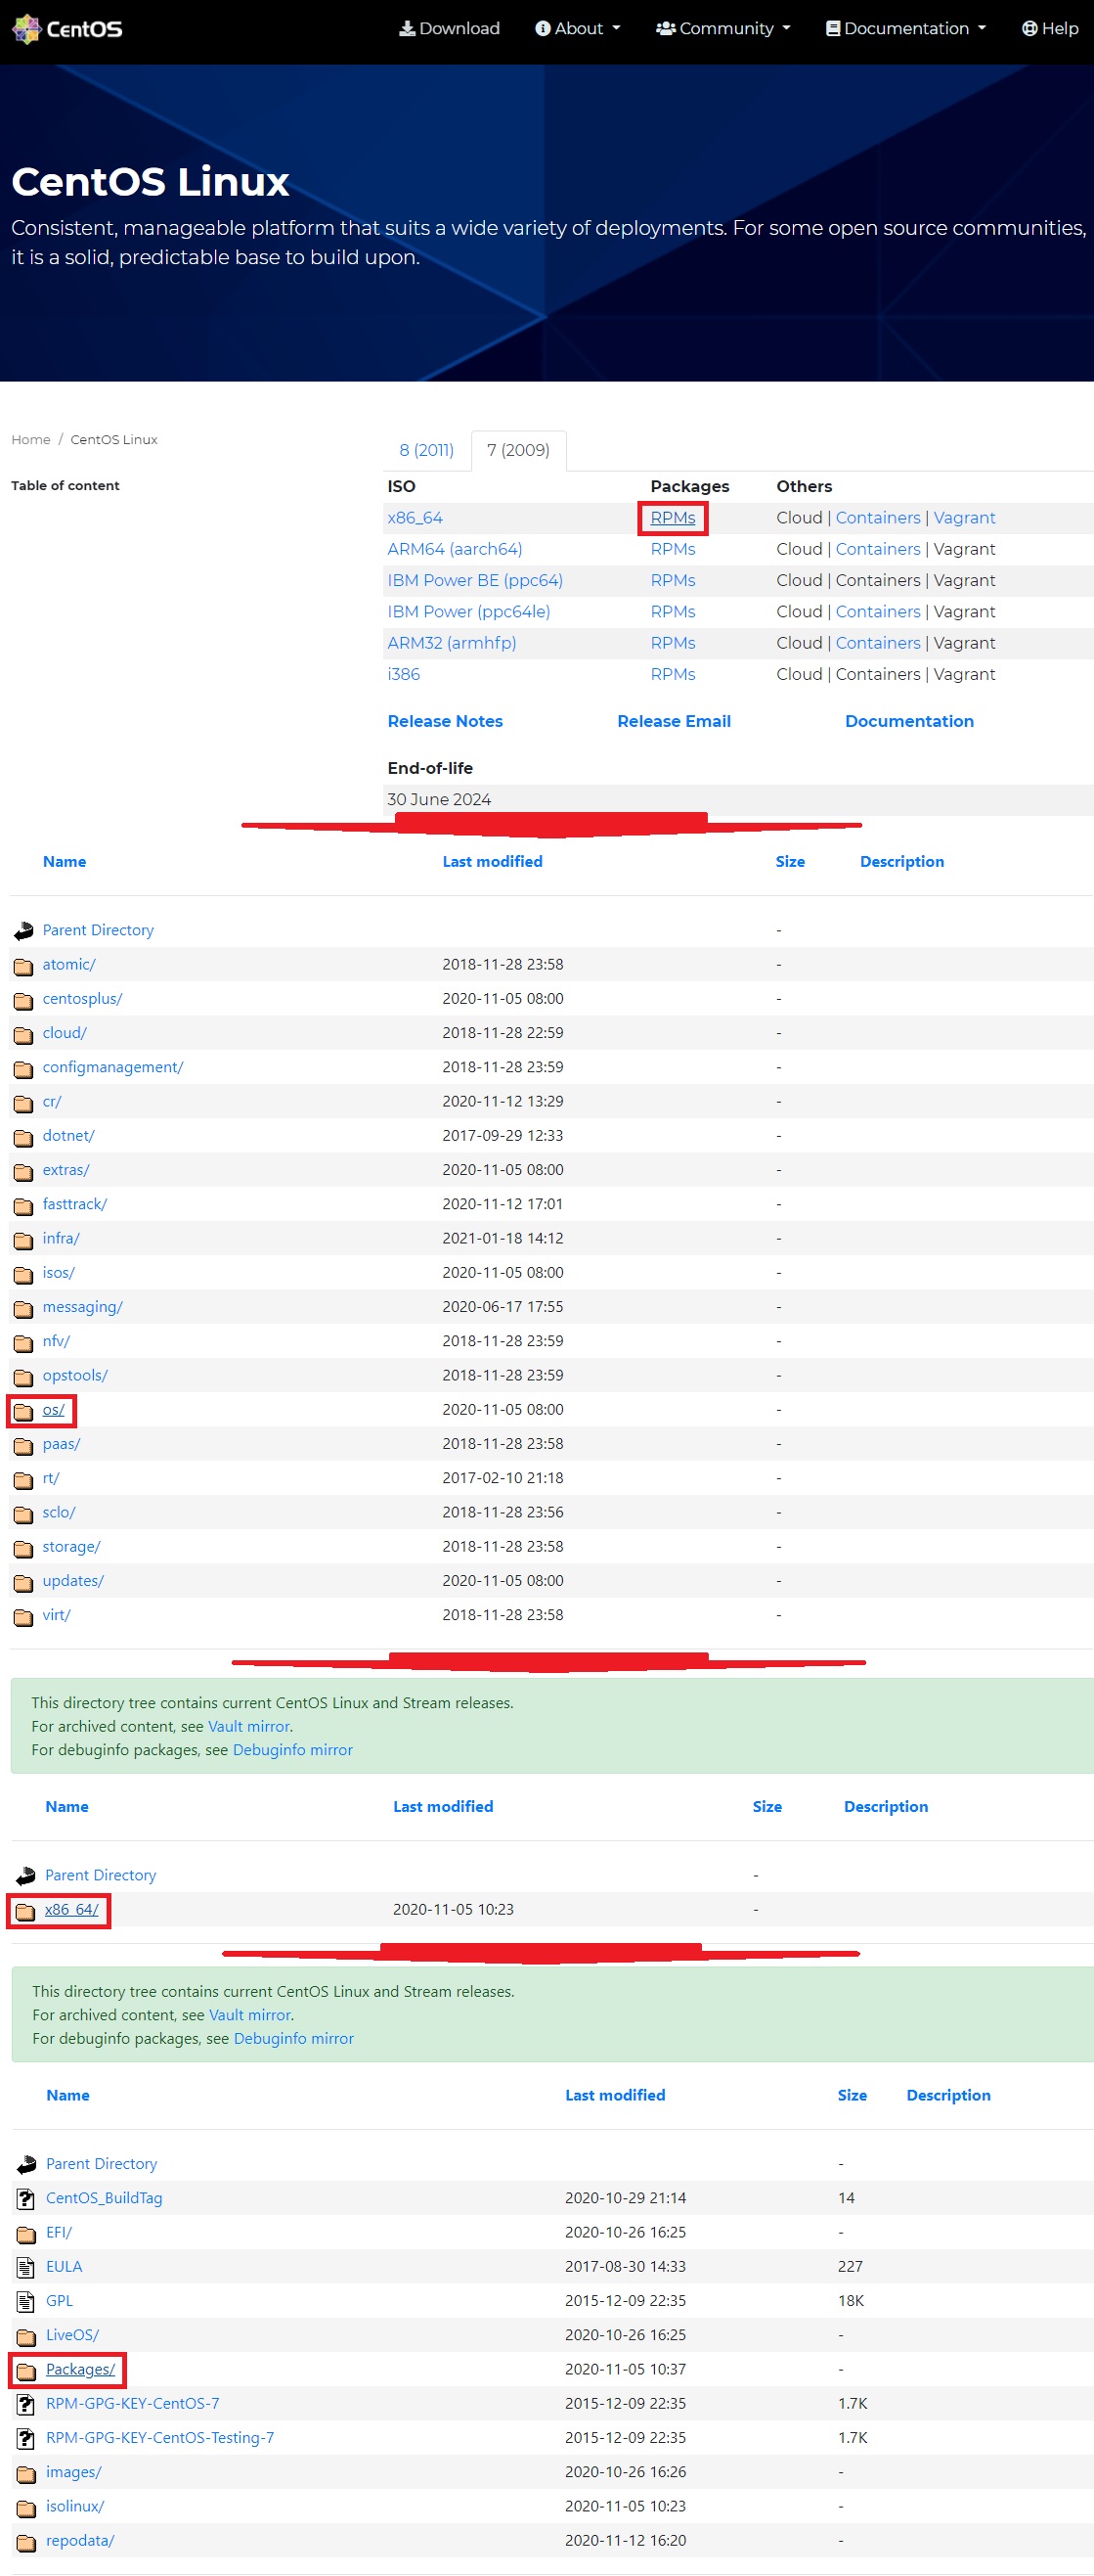The height and width of the screenshot is (2576, 1094).
Task: Sort first listing by Size
Action: [x=790, y=862]
